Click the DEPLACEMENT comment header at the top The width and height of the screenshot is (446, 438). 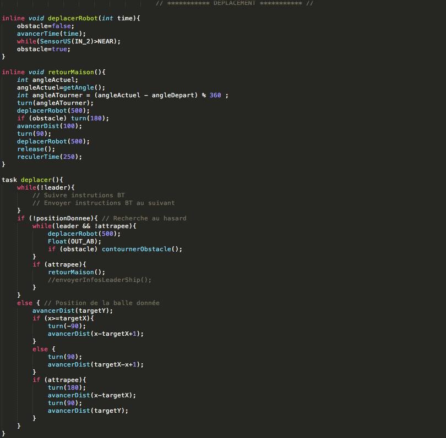[235, 3]
